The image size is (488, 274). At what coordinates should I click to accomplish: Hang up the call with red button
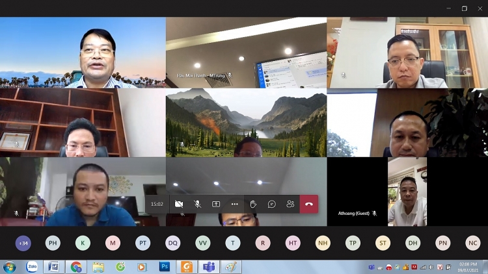(309, 204)
